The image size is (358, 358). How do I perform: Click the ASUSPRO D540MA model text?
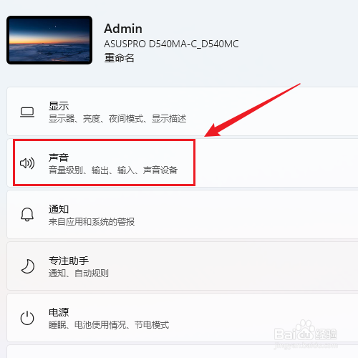click(x=171, y=44)
